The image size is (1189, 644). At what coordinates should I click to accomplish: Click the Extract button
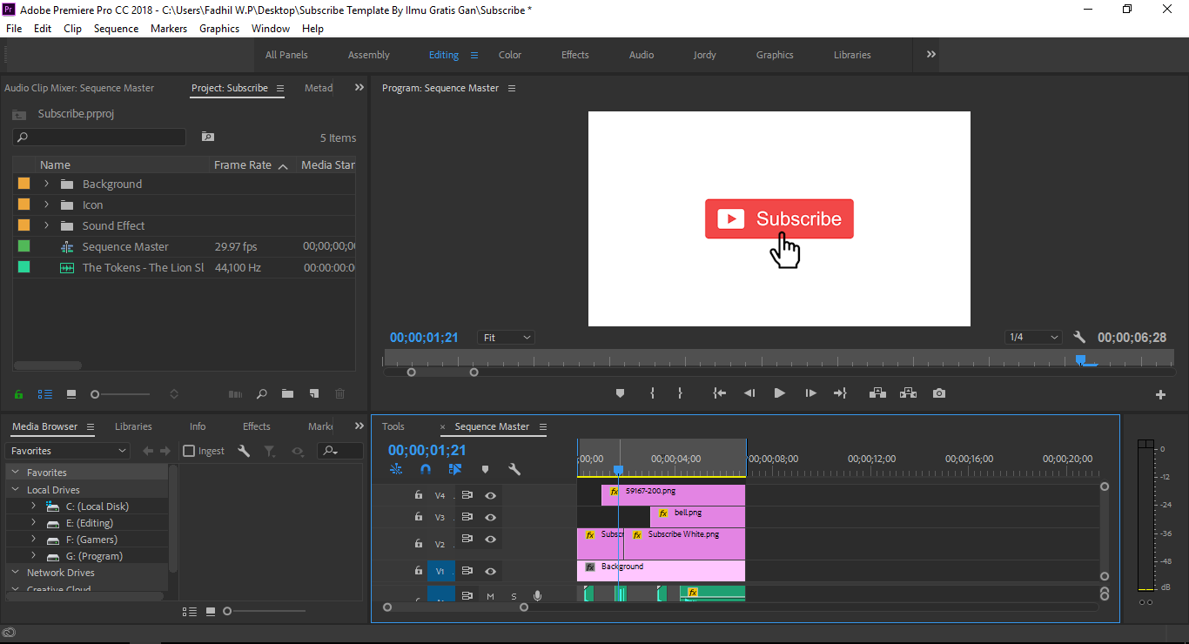point(908,393)
